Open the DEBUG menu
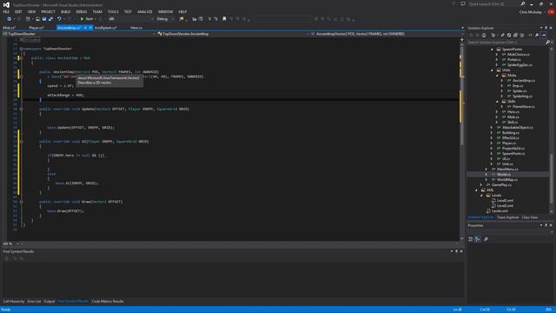This screenshot has height=313, width=556. click(x=81, y=11)
